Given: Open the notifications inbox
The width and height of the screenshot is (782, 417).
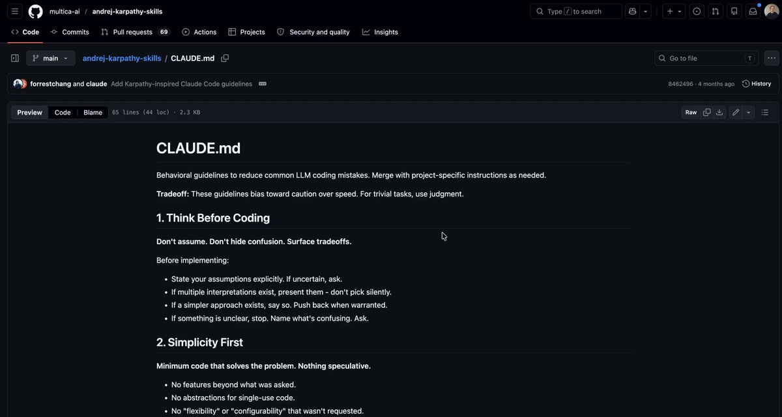Looking at the screenshot, I should click(753, 11).
